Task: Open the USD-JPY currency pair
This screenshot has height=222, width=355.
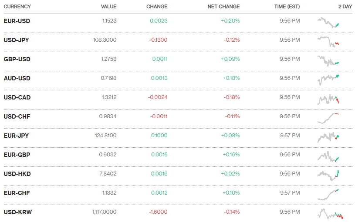Action: (x=16, y=40)
